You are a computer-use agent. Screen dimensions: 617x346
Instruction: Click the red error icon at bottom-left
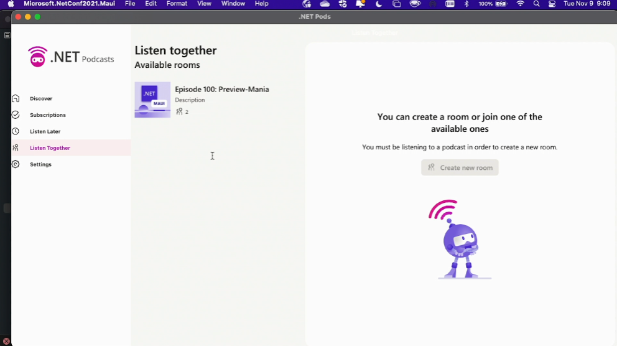point(6,341)
